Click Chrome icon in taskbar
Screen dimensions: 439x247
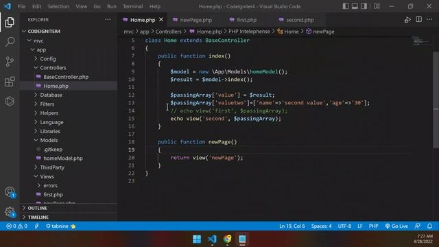point(227,239)
